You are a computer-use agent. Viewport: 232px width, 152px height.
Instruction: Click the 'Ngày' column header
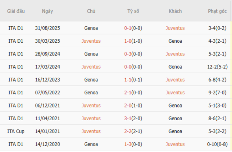pyautogui.click(x=47, y=11)
